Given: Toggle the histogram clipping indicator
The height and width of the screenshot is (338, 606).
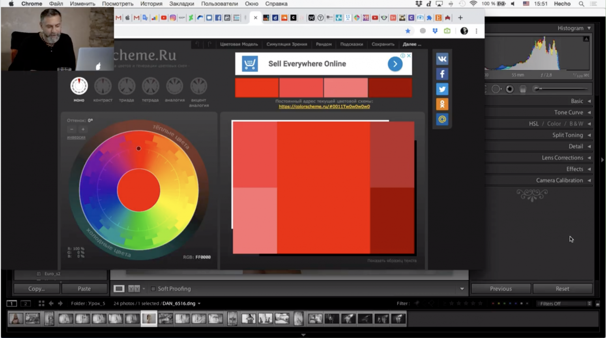Looking at the screenshot, I should (585, 39).
